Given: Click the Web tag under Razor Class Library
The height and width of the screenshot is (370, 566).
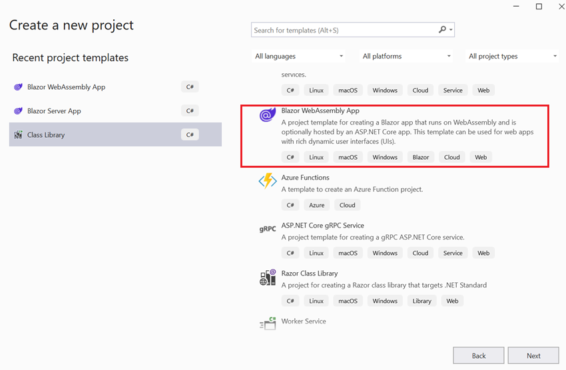Looking at the screenshot, I should tap(452, 301).
